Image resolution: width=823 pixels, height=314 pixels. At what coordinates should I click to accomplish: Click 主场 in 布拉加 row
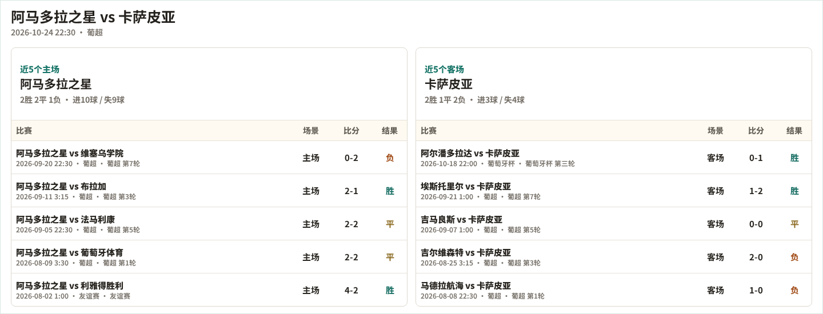click(x=311, y=191)
